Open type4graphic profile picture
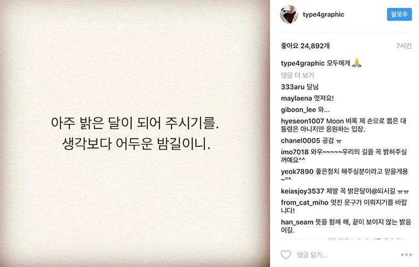The height and width of the screenshot is (267, 419). pyautogui.click(x=289, y=15)
